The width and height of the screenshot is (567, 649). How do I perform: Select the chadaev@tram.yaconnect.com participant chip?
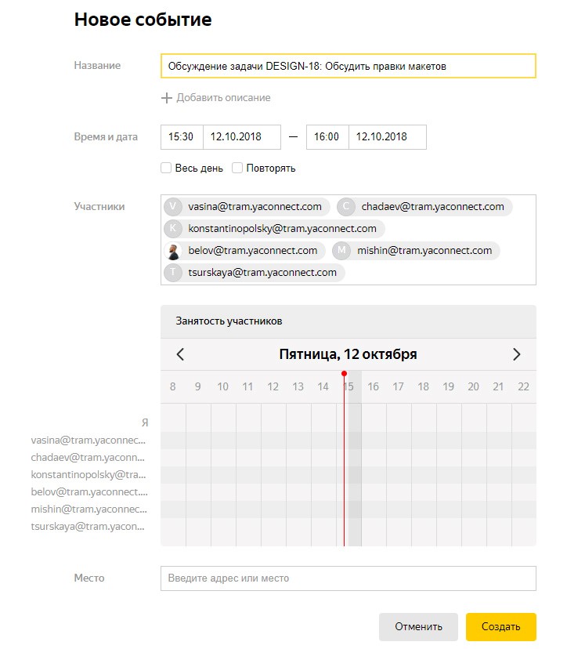pyautogui.click(x=424, y=207)
